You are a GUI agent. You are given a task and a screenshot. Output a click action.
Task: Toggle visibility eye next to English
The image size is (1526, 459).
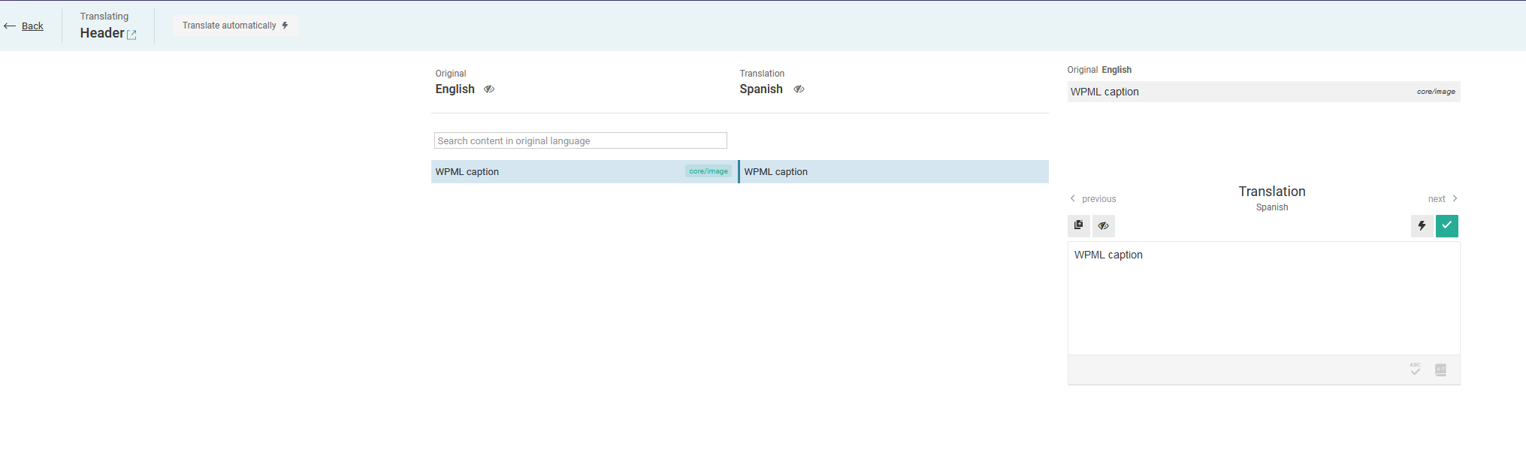(489, 89)
